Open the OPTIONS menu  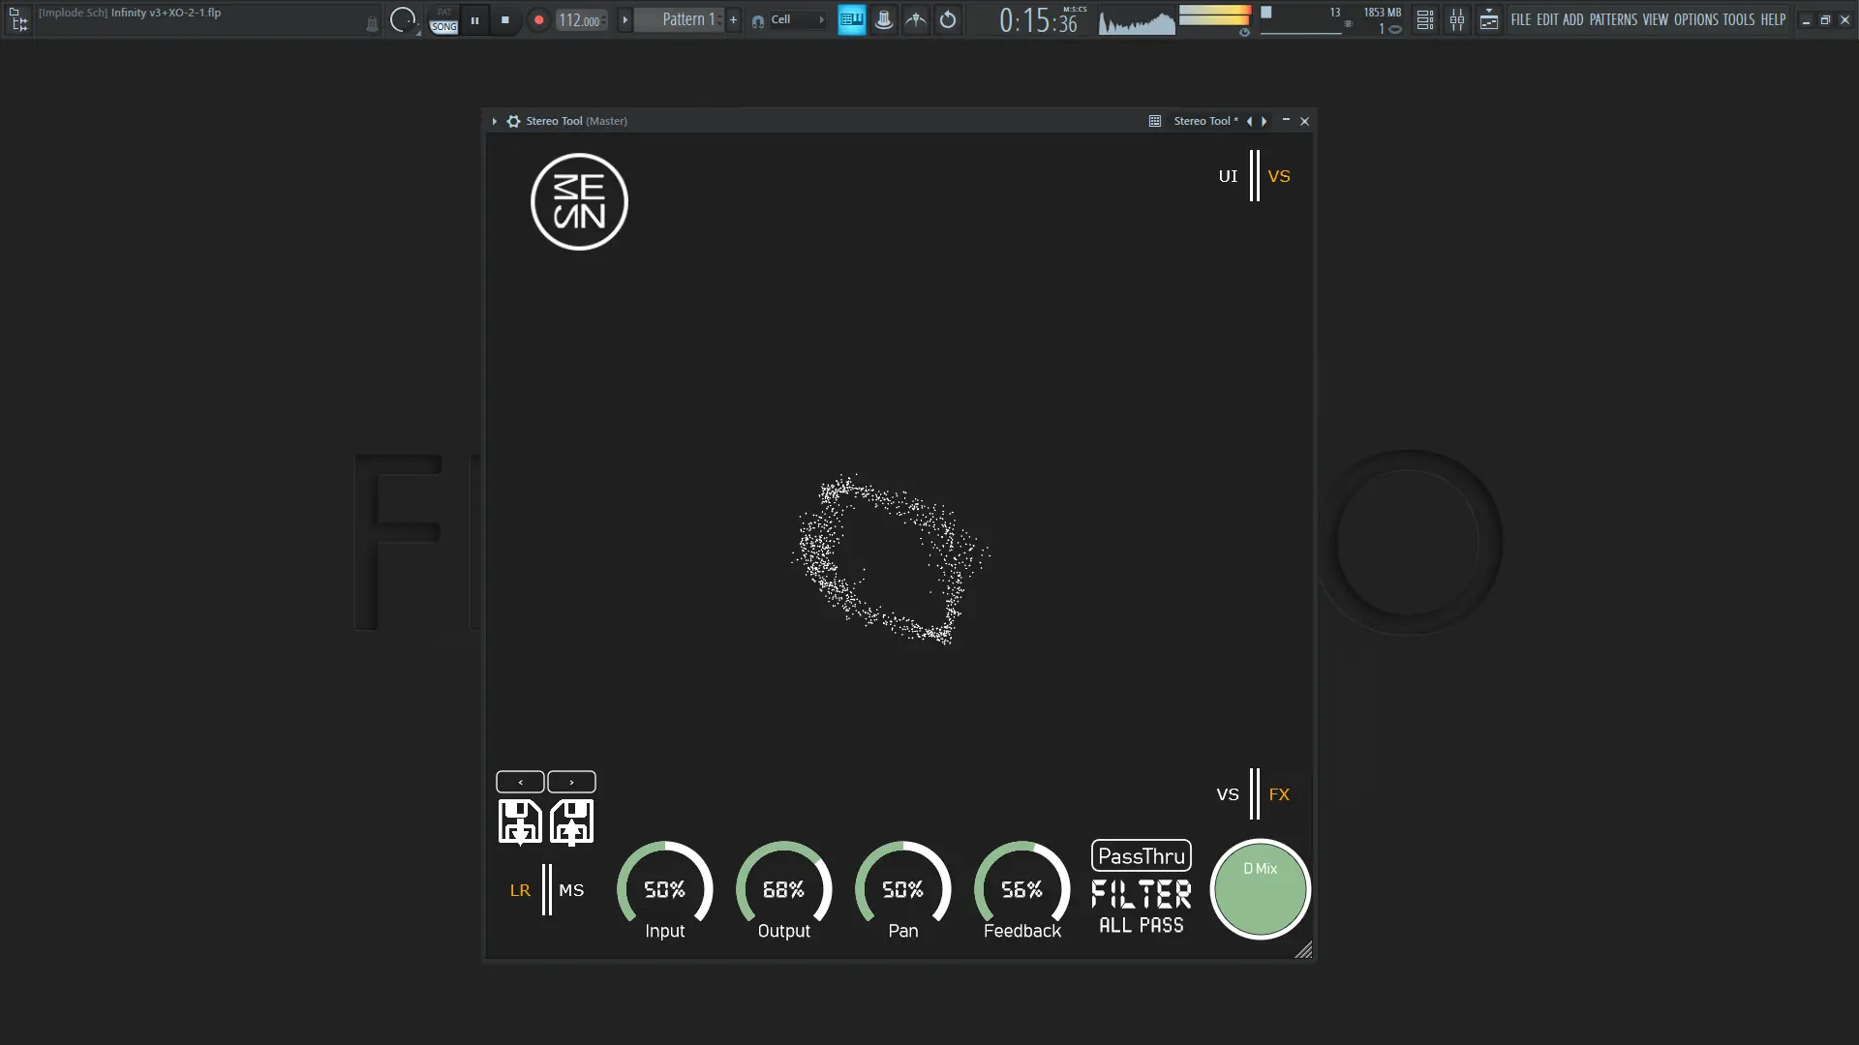coord(1695,19)
